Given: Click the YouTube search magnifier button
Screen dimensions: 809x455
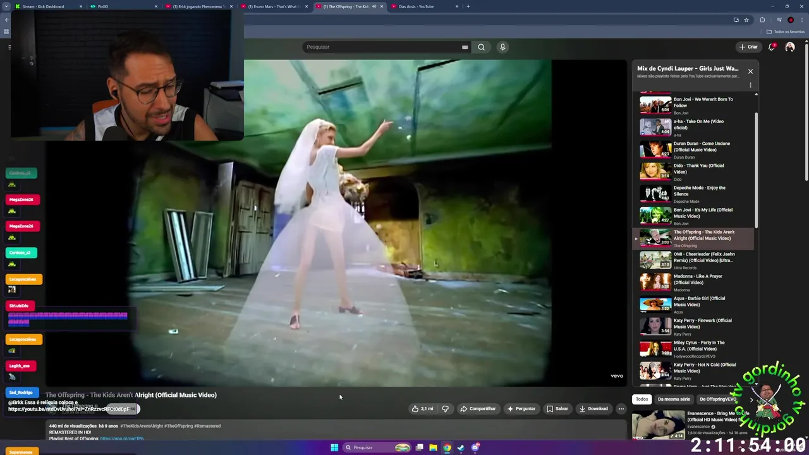Looking at the screenshot, I should [481, 47].
